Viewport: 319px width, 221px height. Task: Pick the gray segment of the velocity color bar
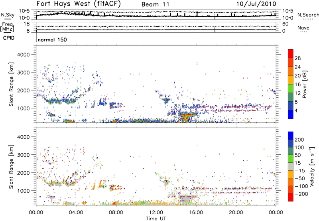[291, 166]
